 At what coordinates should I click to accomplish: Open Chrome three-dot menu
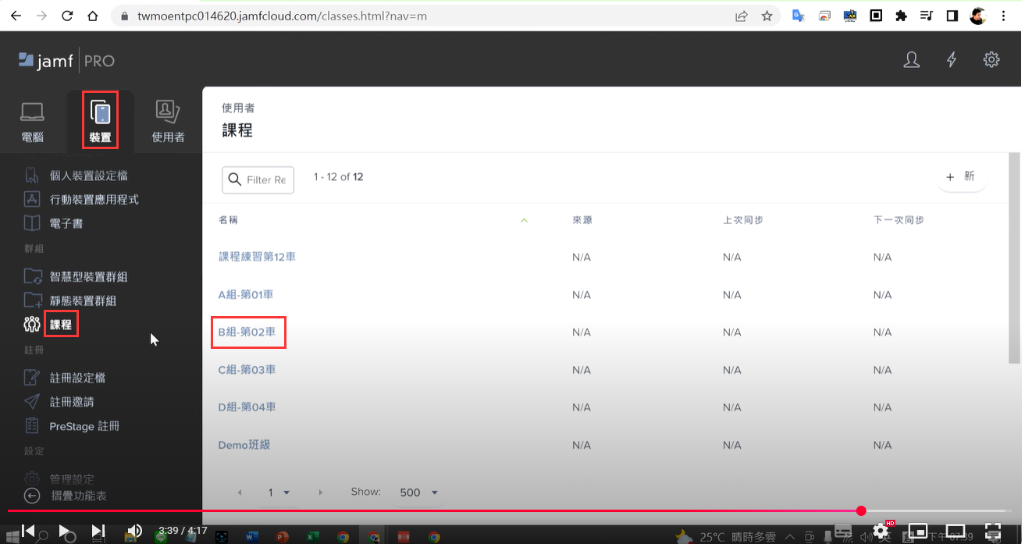[x=1004, y=16]
